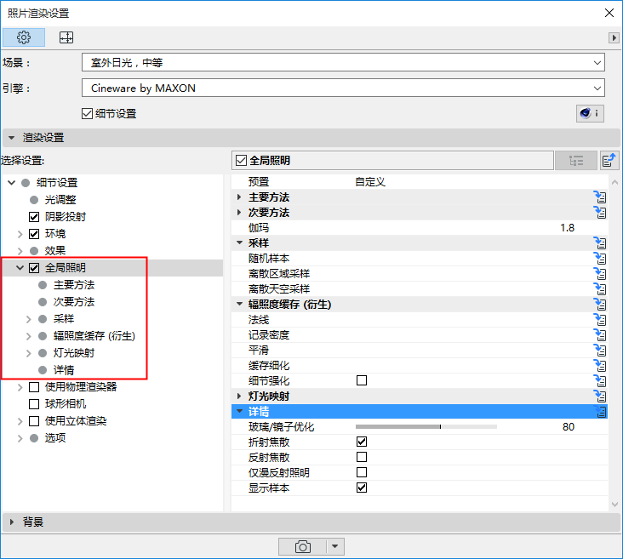Enable 使用物理渲染器 checkbox
The height and width of the screenshot is (559, 623).
click(34, 387)
